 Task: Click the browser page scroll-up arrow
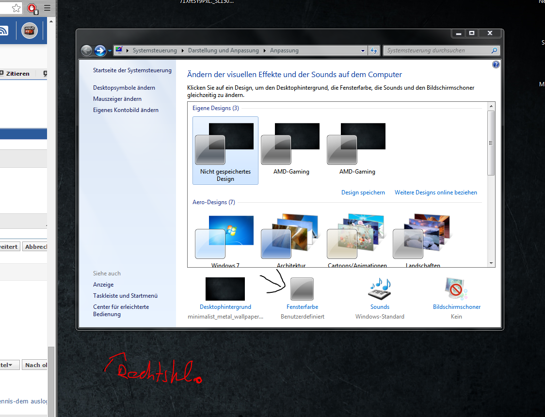[x=51, y=21]
